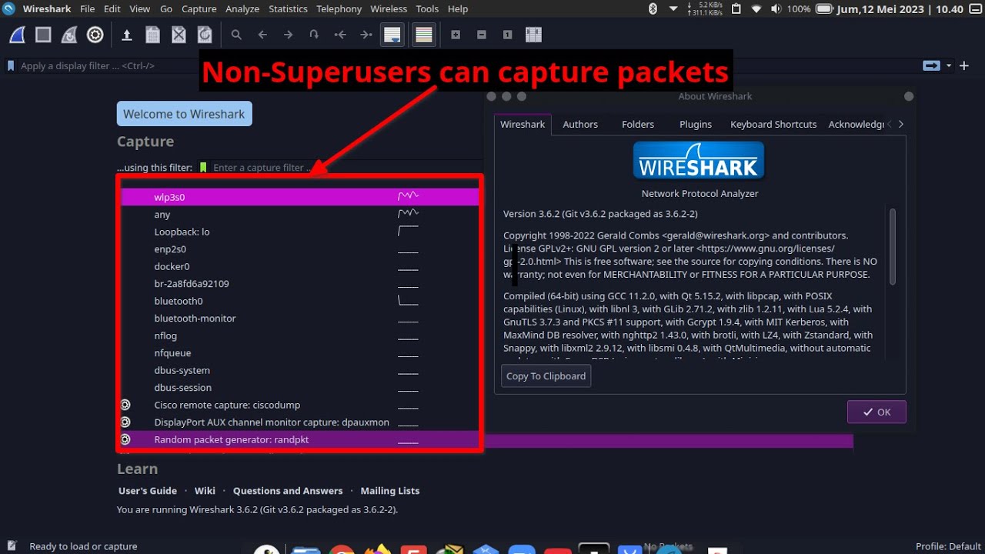The width and height of the screenshot is (985, 554).
Task: Open display filter bookmarks icon
Action: coord(11,66)
